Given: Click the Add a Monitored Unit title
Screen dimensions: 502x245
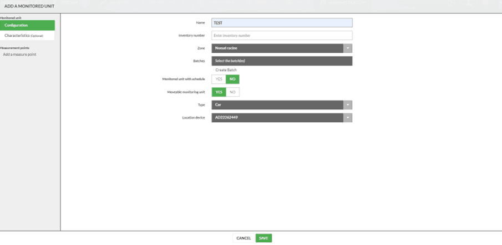Looking at the screenshot, I should tap(29, 6).
